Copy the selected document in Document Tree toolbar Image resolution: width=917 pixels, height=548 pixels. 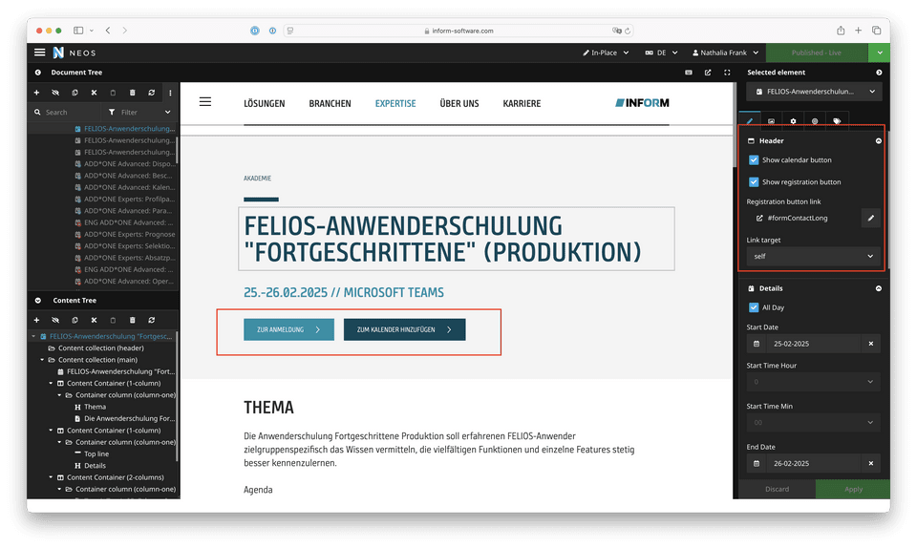[x=75, y=93]
